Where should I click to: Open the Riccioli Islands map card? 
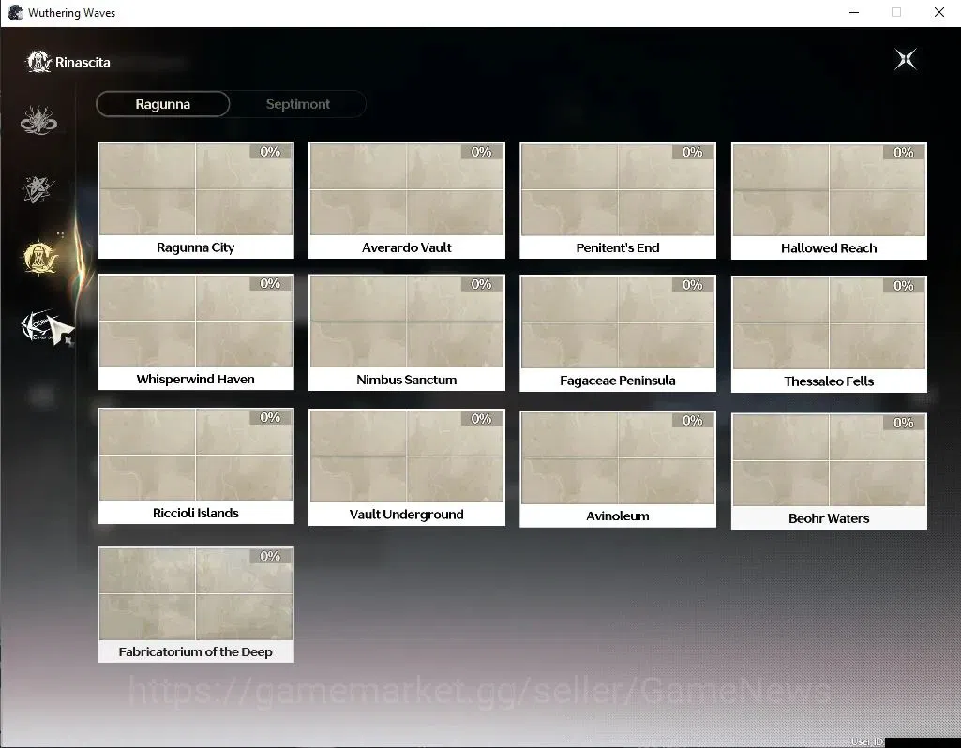(196, 466)
